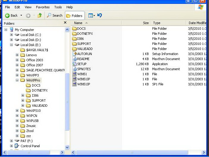The width and height of the screenshot is (209, 157).
Task: Select the zzz folder in the tree
Action: 28,136
